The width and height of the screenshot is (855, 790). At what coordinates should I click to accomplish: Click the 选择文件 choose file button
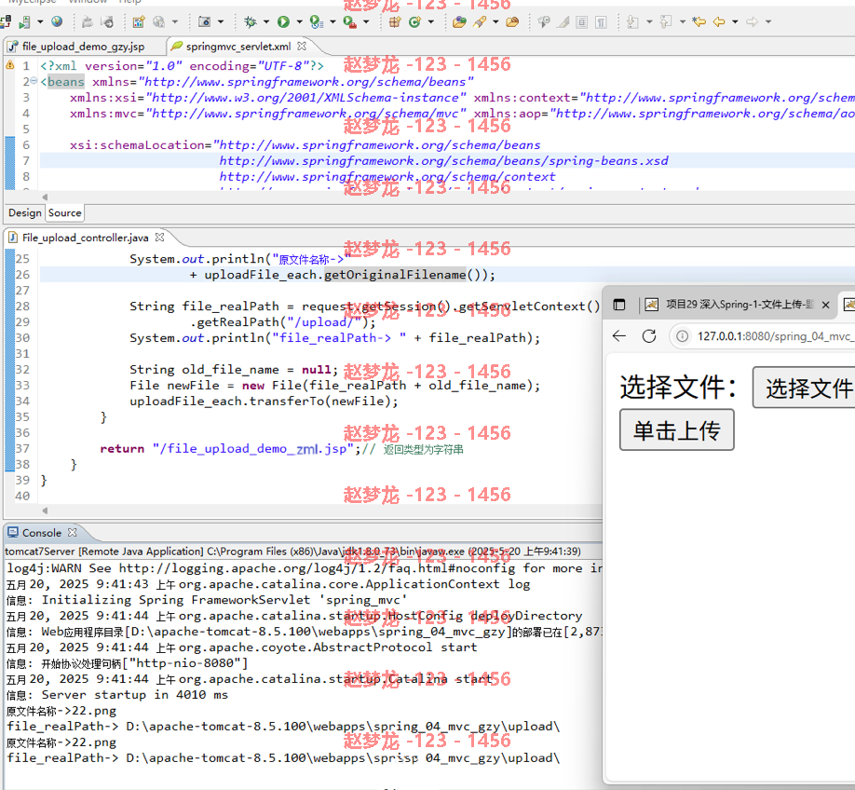point(804,388)
